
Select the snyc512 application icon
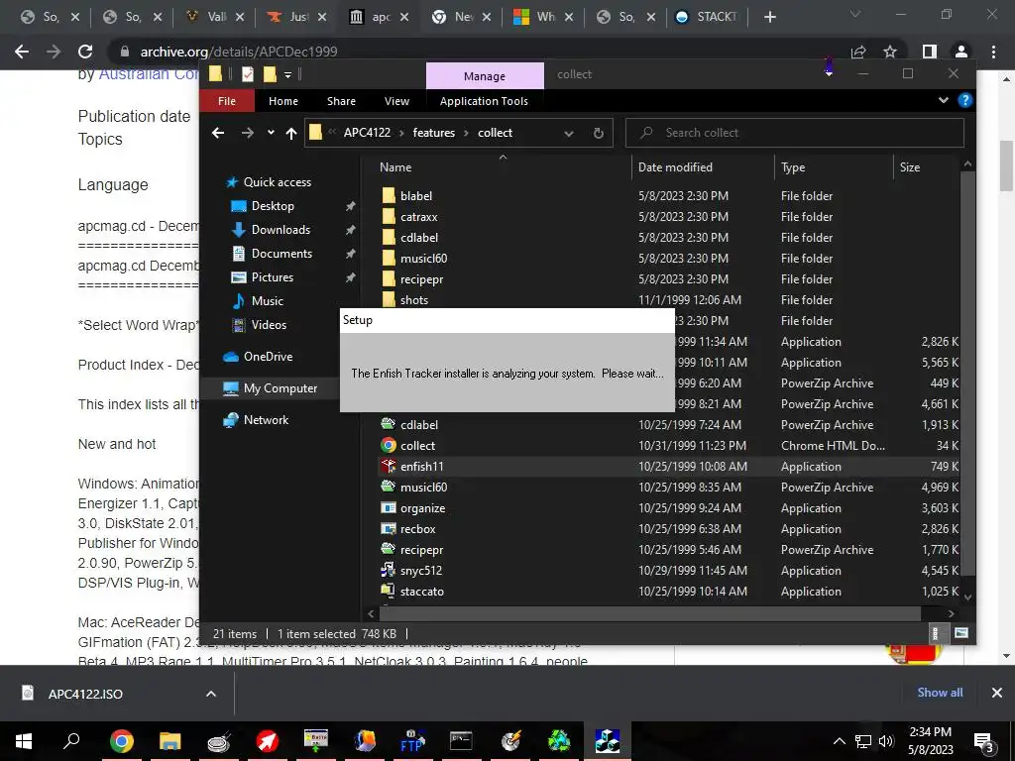388,570
